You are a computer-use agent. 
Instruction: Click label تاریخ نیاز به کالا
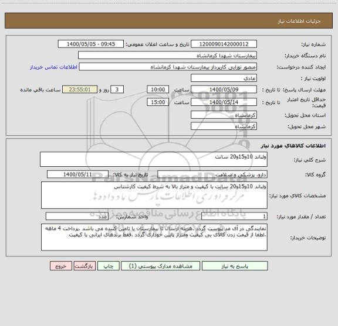pyautogui.click(x=130, y=174)
